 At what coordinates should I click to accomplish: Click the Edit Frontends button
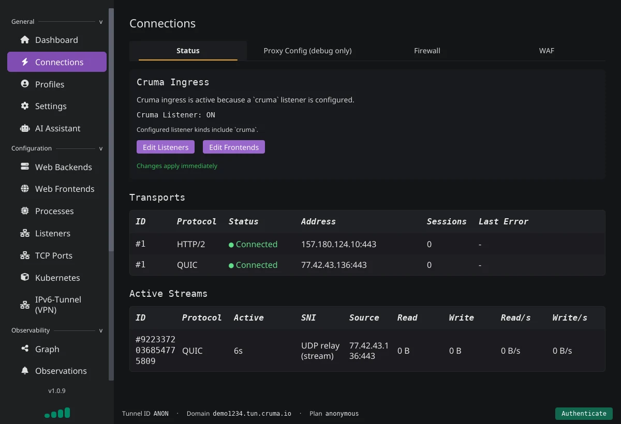[x=234, y=147]
